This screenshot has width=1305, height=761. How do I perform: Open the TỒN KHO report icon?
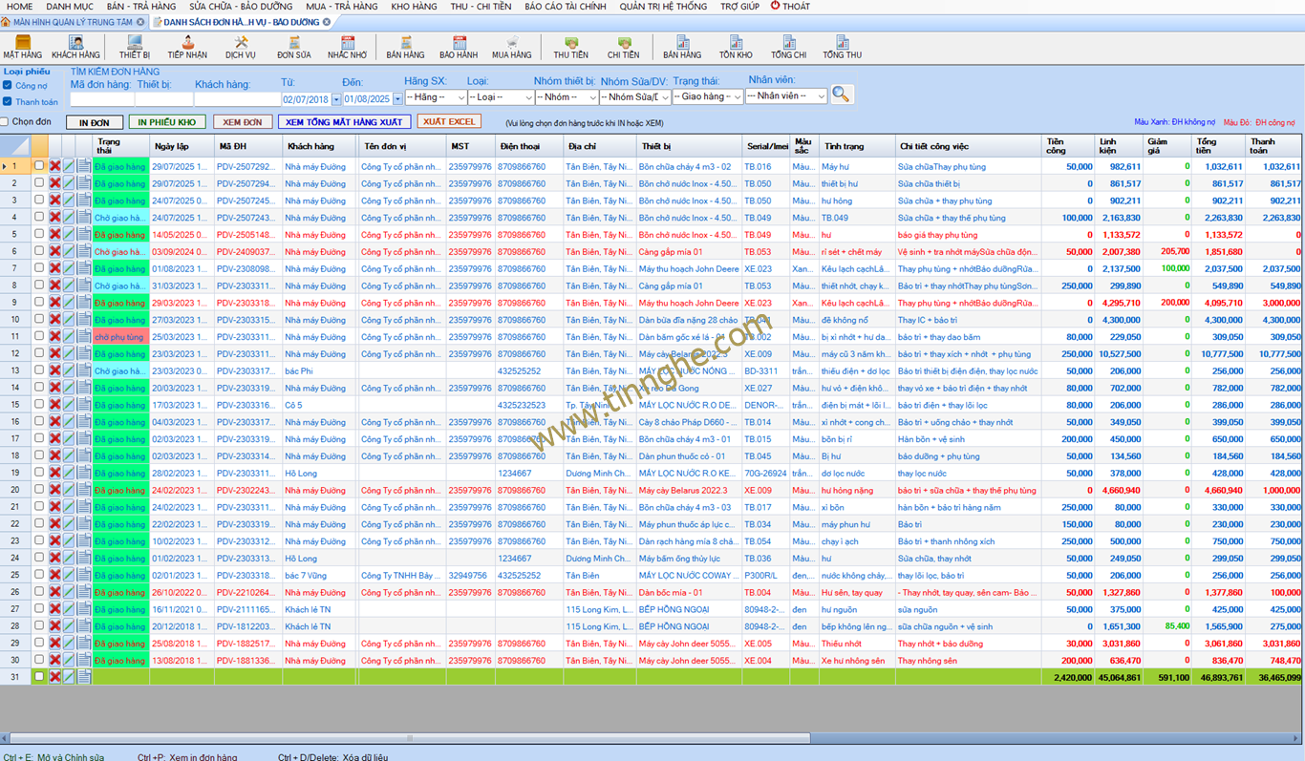736,47
